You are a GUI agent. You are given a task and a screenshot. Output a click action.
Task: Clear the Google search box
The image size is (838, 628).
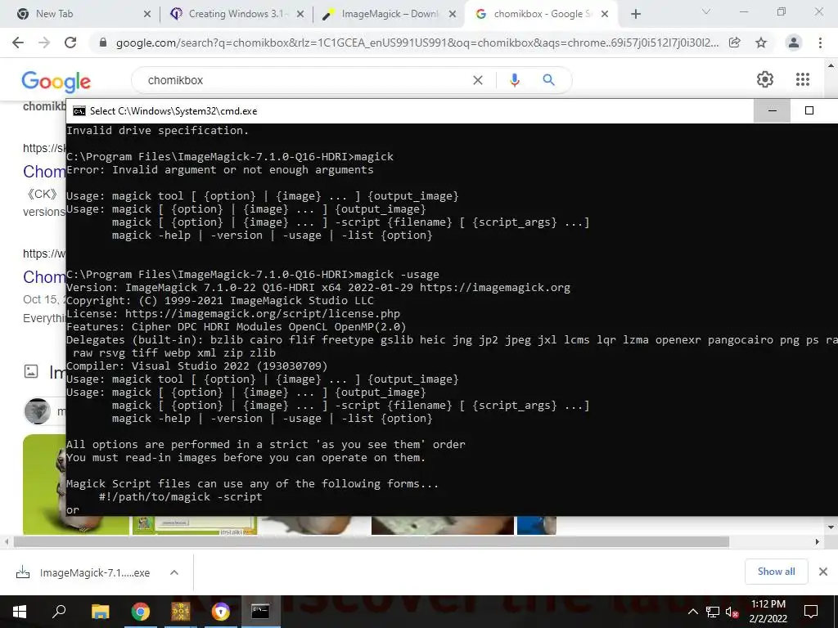[478, 80]
